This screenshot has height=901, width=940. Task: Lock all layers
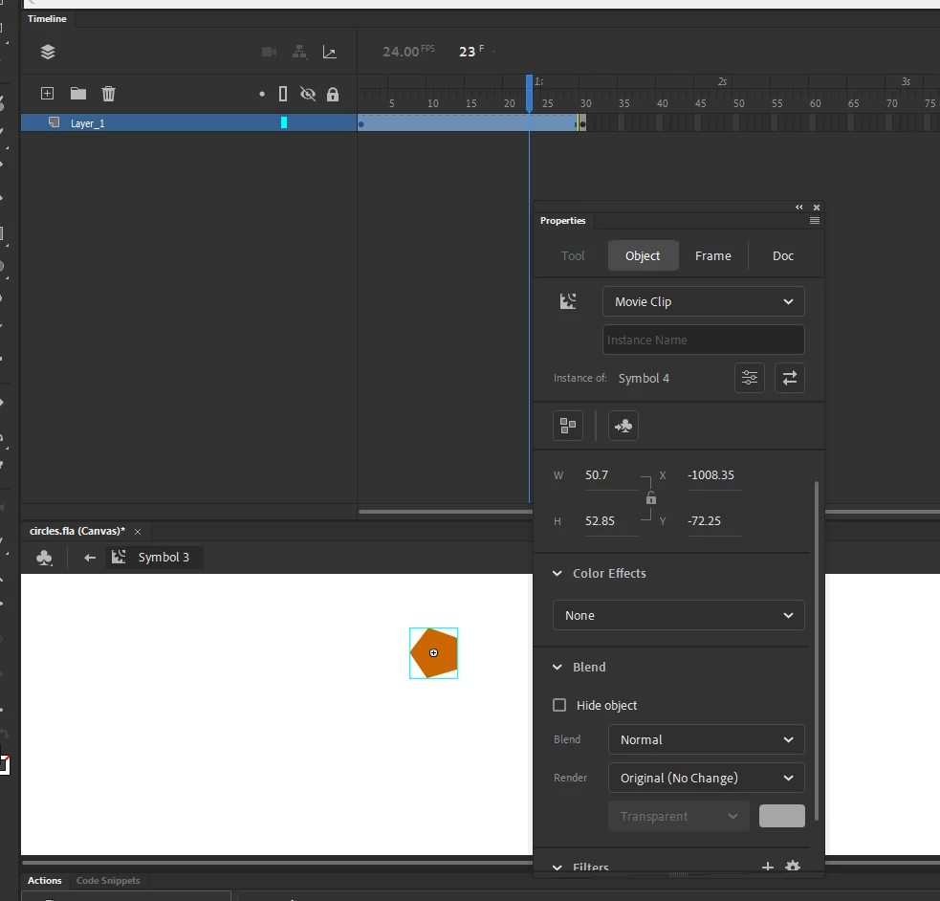coord(333,94)
